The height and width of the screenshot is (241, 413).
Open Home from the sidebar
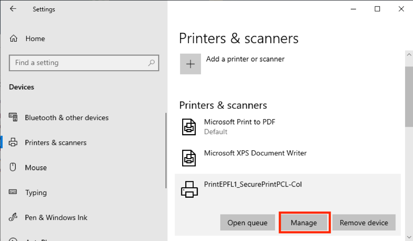point(35,38)
